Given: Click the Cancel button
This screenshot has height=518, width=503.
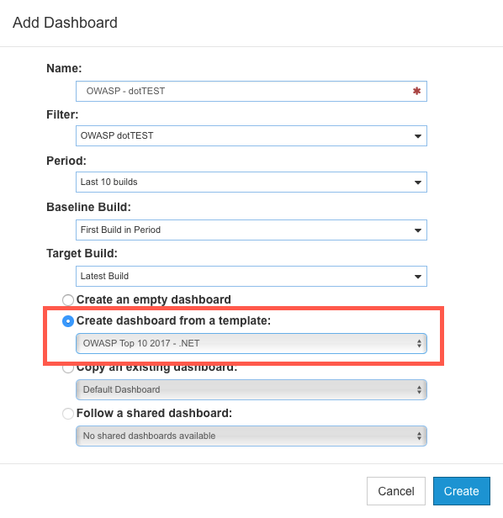Looking at the screenshot, I should point(396,491).
